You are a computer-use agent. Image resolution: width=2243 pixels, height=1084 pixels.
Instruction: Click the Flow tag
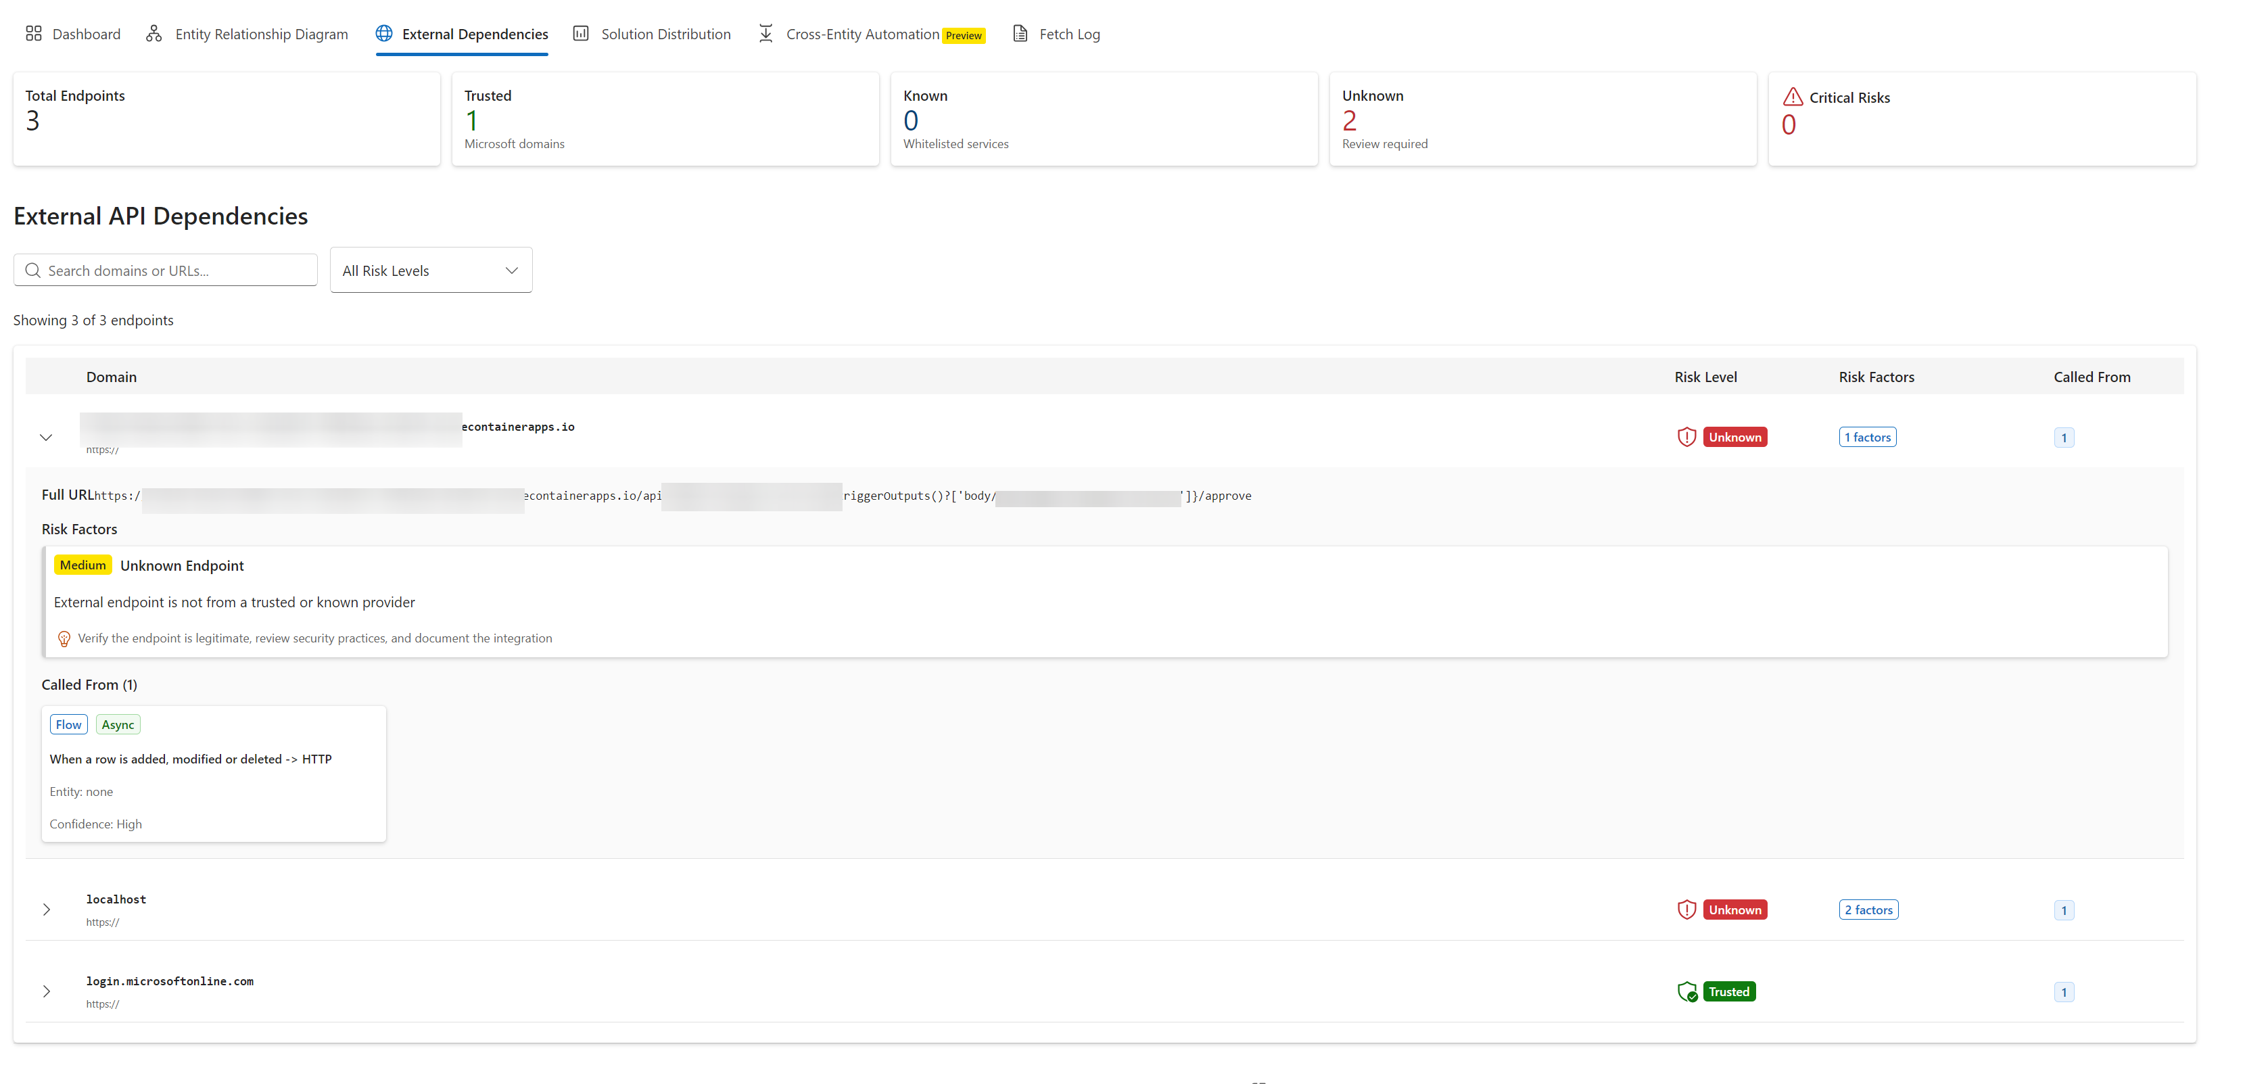click(x=69, y=724)
